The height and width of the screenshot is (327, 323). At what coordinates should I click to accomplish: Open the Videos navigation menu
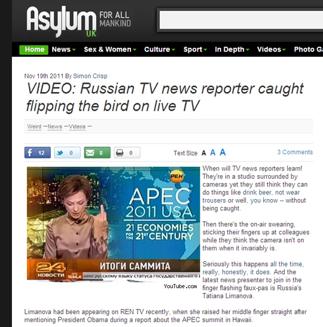271,50
